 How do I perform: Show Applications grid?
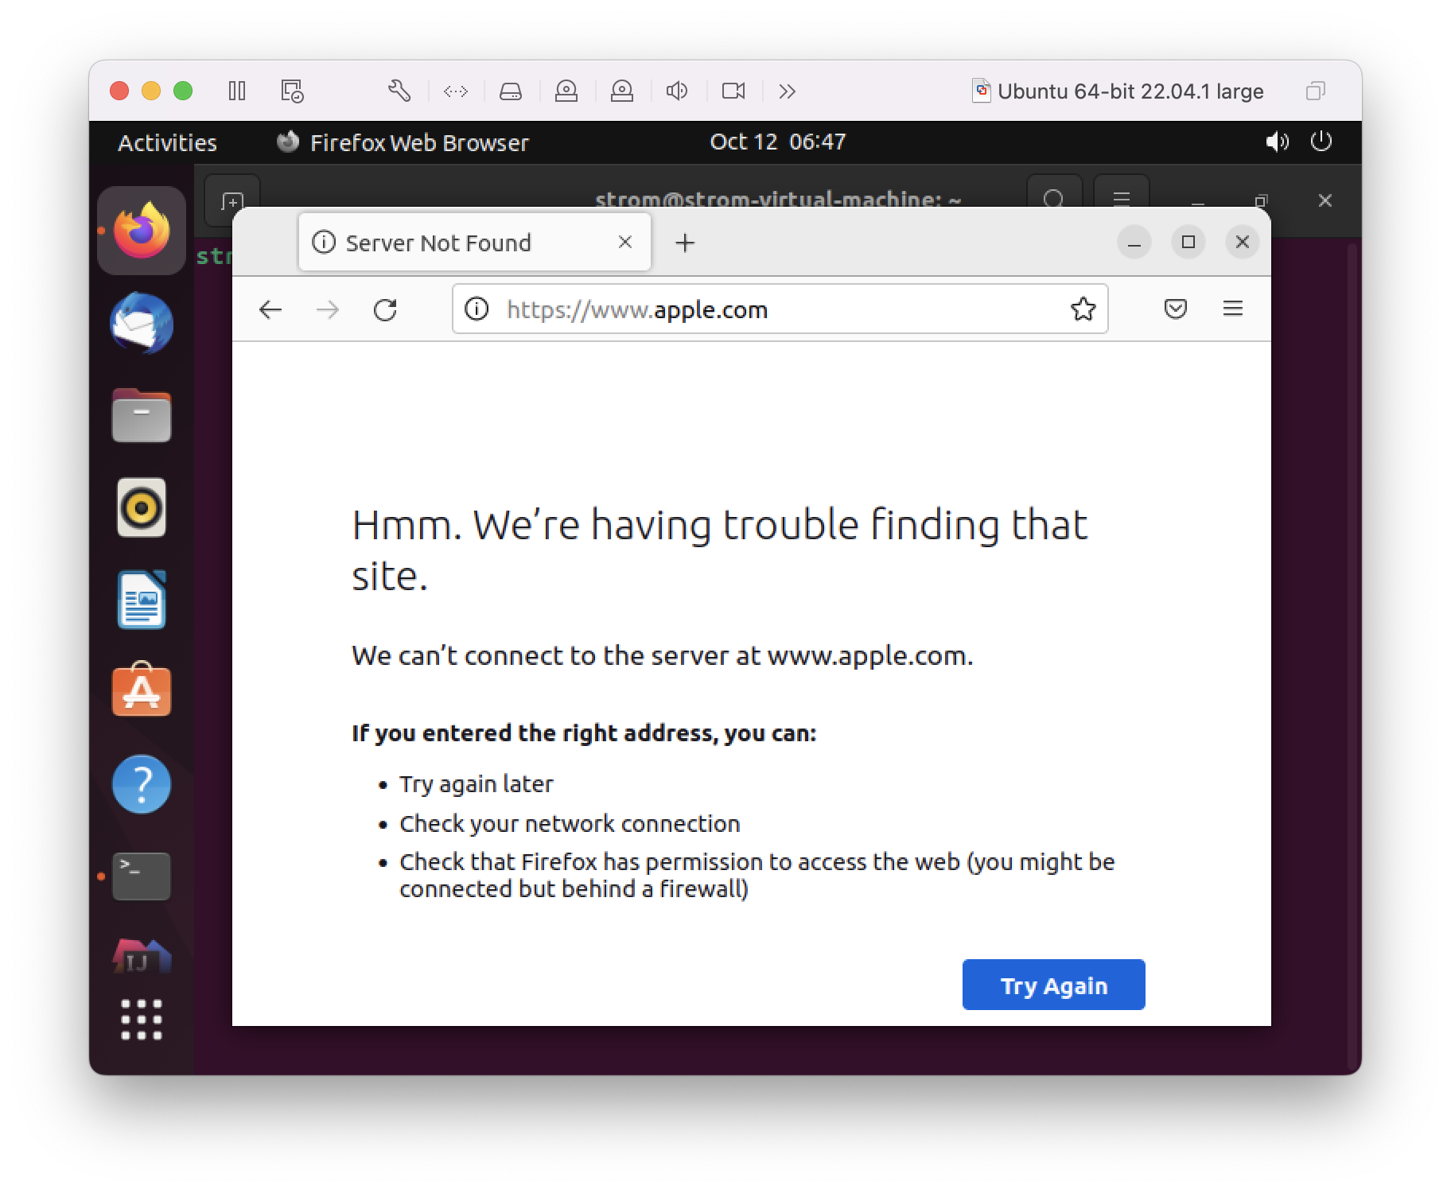(x=142, y=1020)
